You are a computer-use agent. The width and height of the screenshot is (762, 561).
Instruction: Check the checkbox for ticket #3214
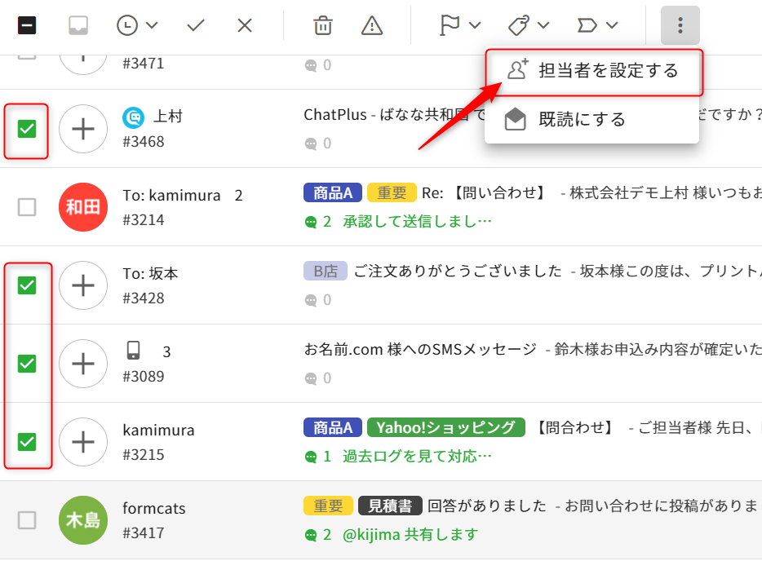point(27,207)
